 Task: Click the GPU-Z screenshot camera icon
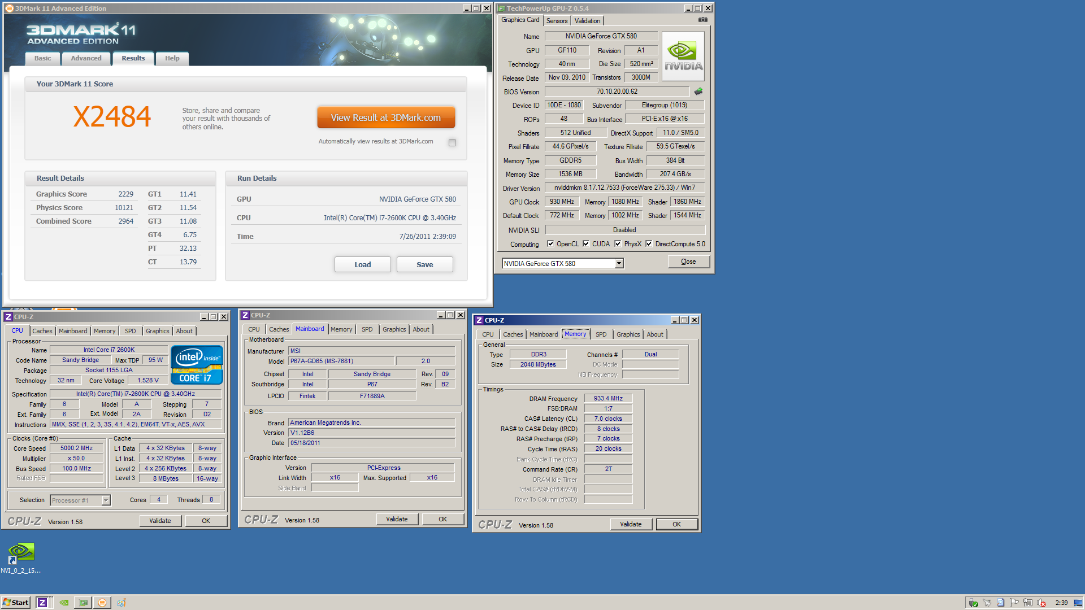point(702,20)
